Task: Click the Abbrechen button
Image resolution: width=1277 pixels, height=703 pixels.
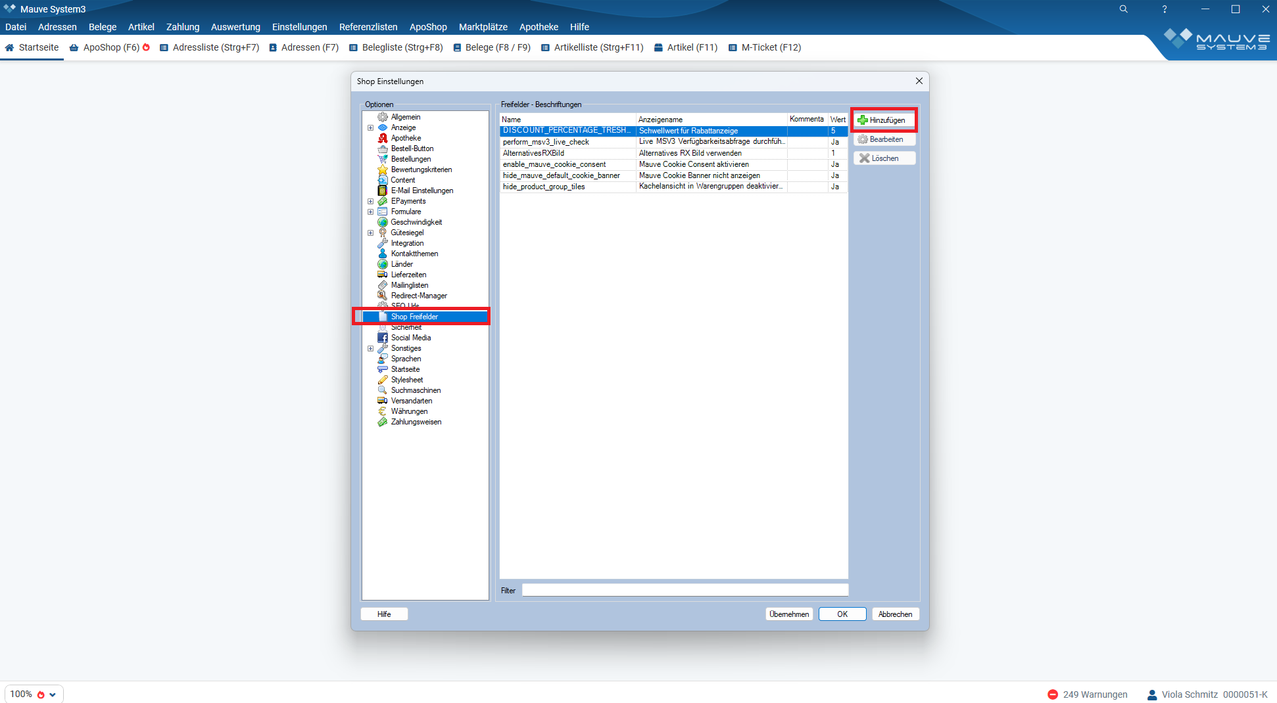Action: tap(896, 614)
